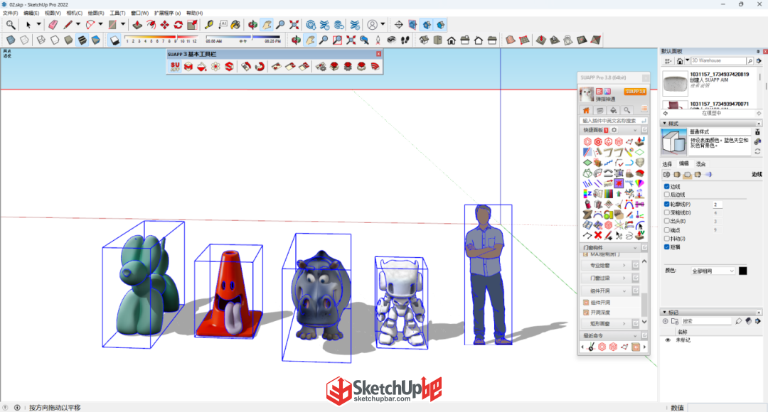This screenshot has height=412, width=768.
Task: Switch to Shaded With Textures style
Action: [x=82, y=40]
